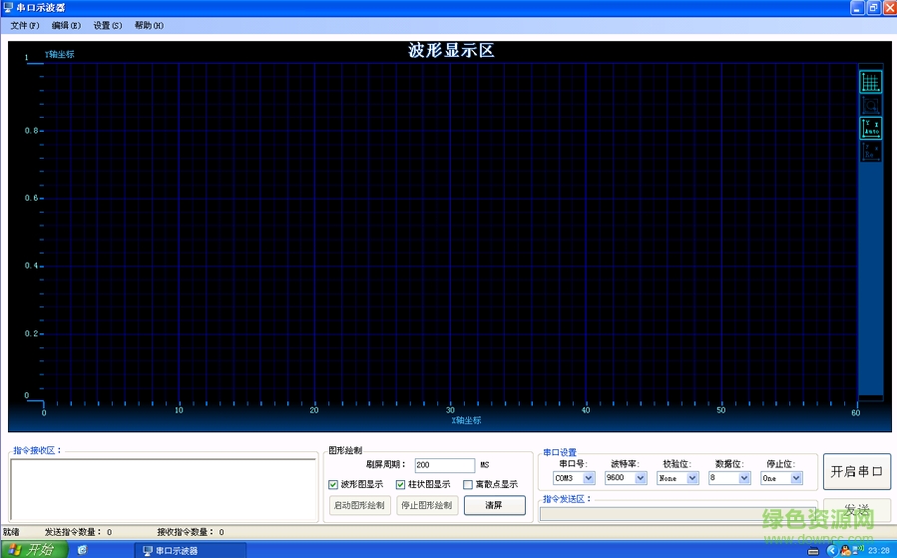Viewport: 897px width, 558px height.
Task: Toggle the 柱状图显示 bar chart checkbox
Action: click(x=400, y=485)
